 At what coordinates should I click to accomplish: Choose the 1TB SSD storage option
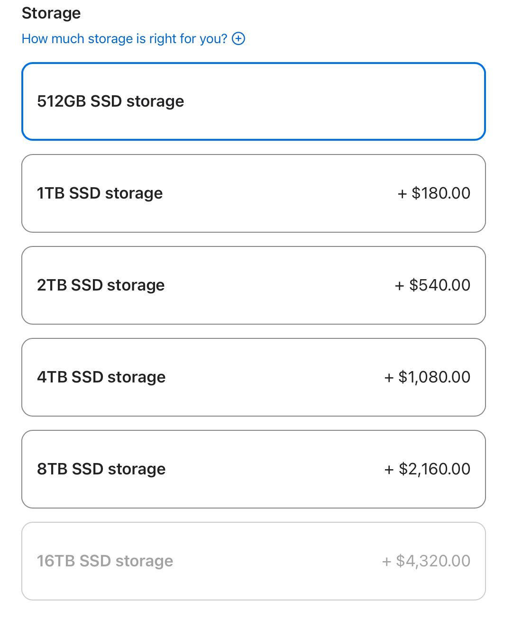(254, 193)
